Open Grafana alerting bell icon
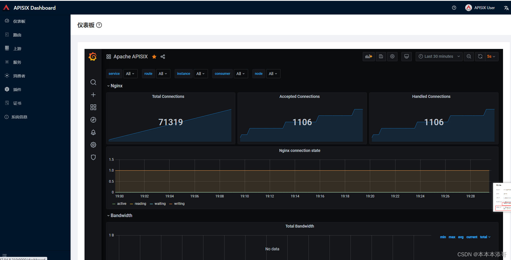Viewport: 511px width, 260px height. 93,132
